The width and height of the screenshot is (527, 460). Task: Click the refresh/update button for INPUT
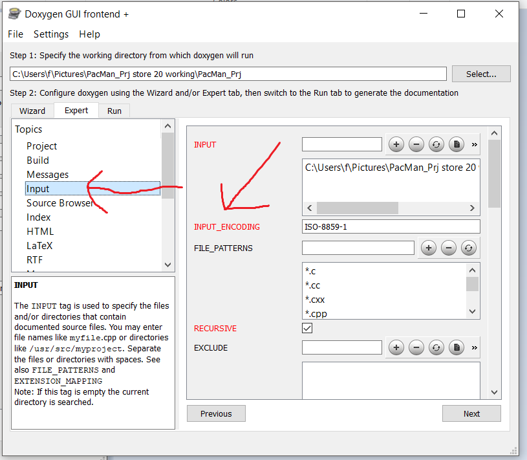point(436,144)
